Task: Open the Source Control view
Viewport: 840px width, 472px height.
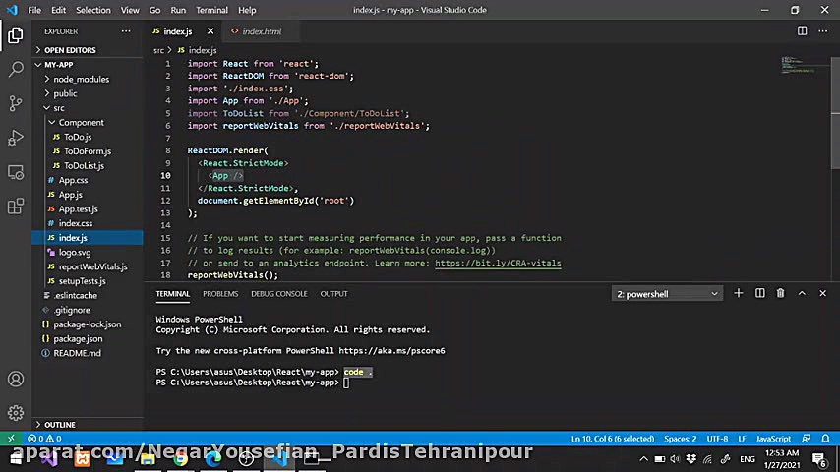Action: pyautogui.click(x=16, y=103)
